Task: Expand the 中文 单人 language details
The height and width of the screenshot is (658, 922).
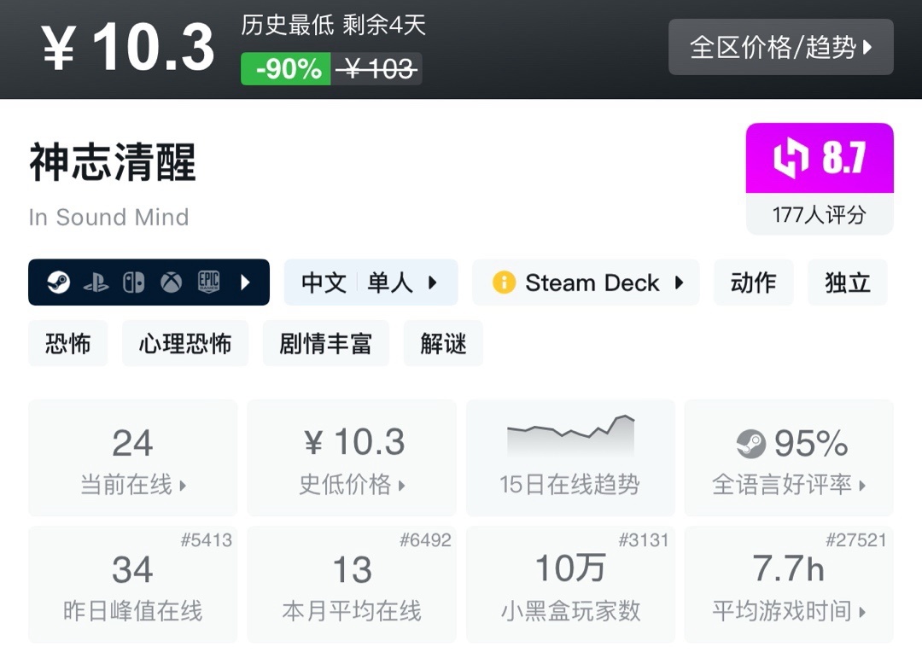Action: pyautogui.click(x=371, y=282)
